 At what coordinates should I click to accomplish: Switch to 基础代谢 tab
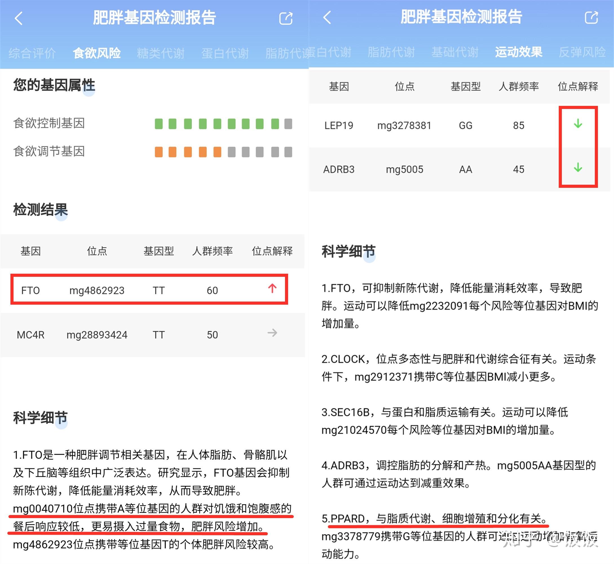point(455,52)
